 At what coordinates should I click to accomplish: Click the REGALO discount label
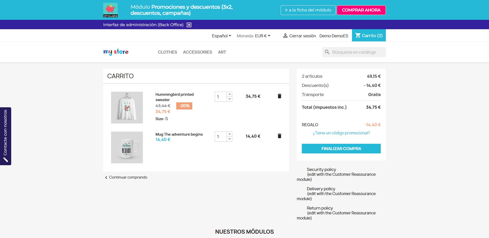(310, 125)
